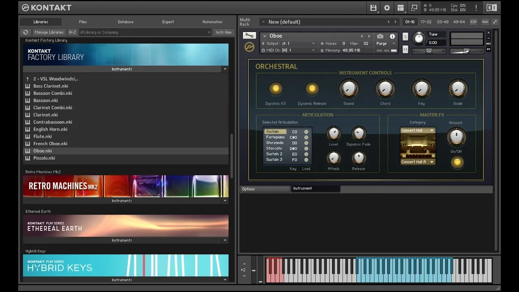Clear the library search with the X
Viewport: 519px width, 292px height.
click(x=209, y=32)
